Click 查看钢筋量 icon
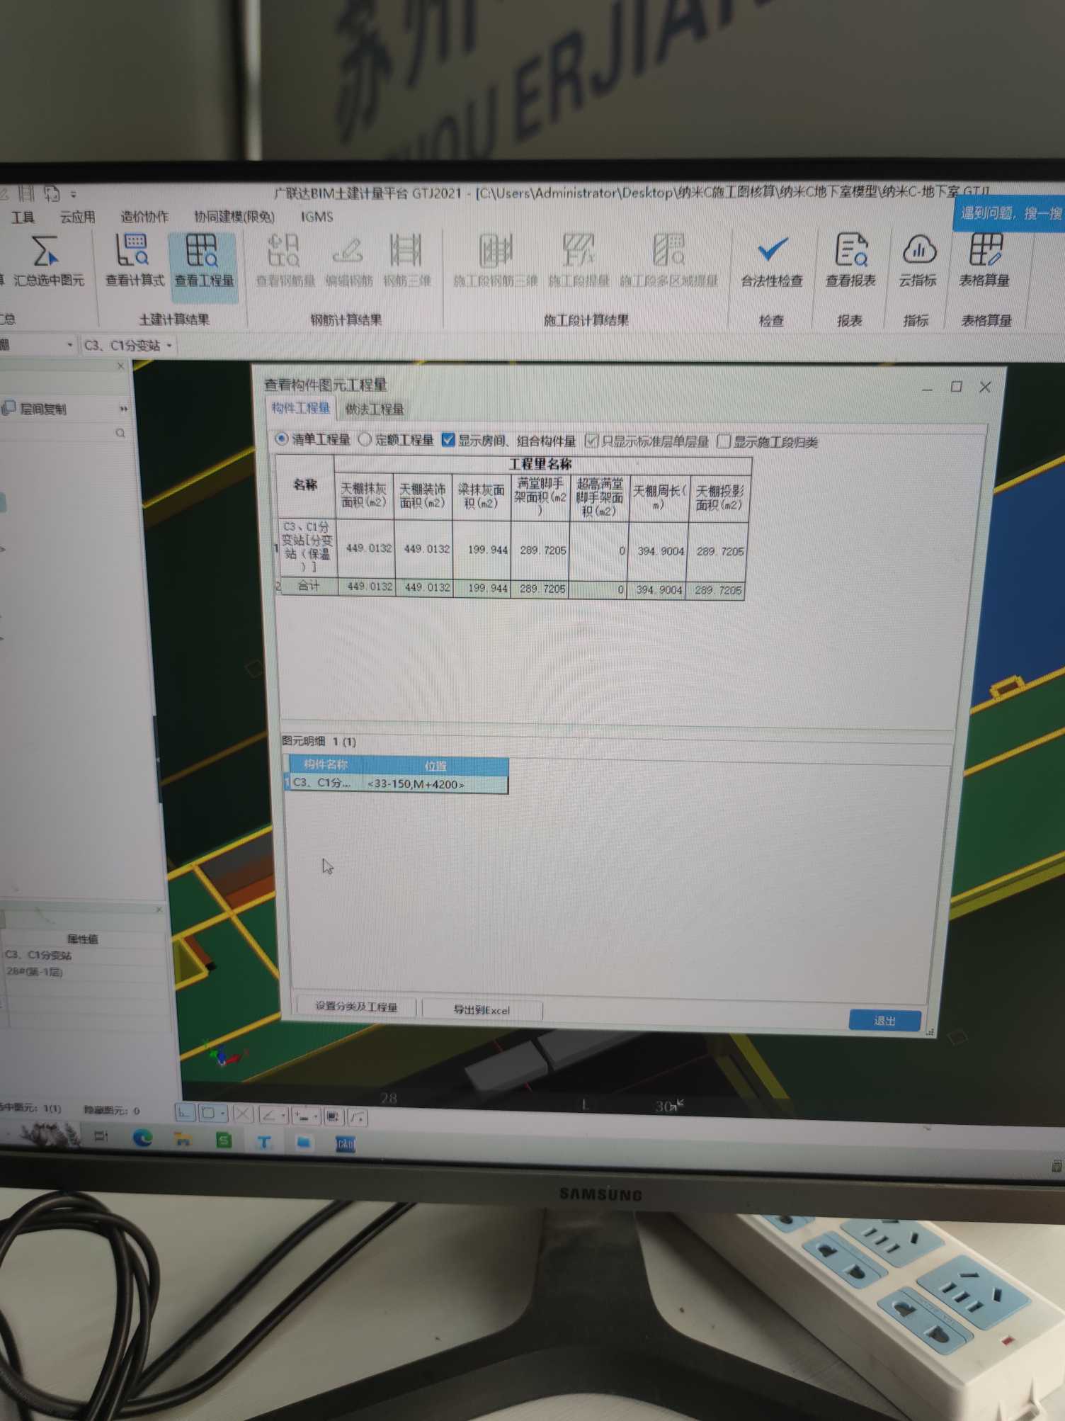 tap(284, 251)
